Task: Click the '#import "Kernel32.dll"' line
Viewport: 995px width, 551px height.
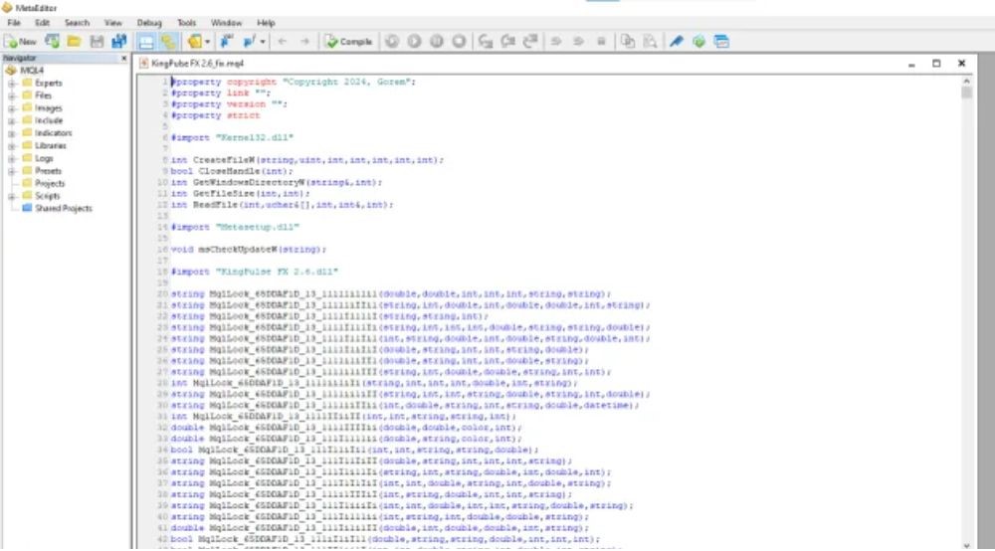Action: [x=232, y=137]
